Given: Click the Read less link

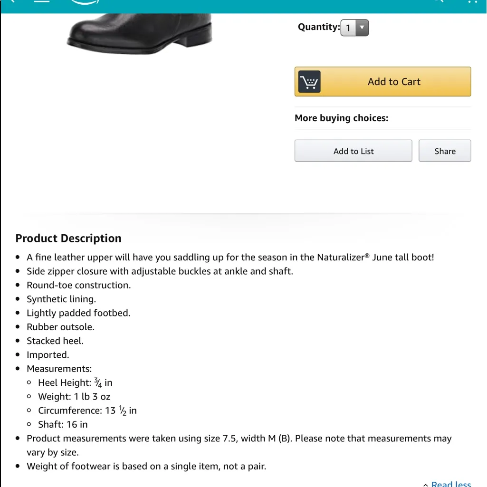Looking at the screenshot, I should 451,484.
